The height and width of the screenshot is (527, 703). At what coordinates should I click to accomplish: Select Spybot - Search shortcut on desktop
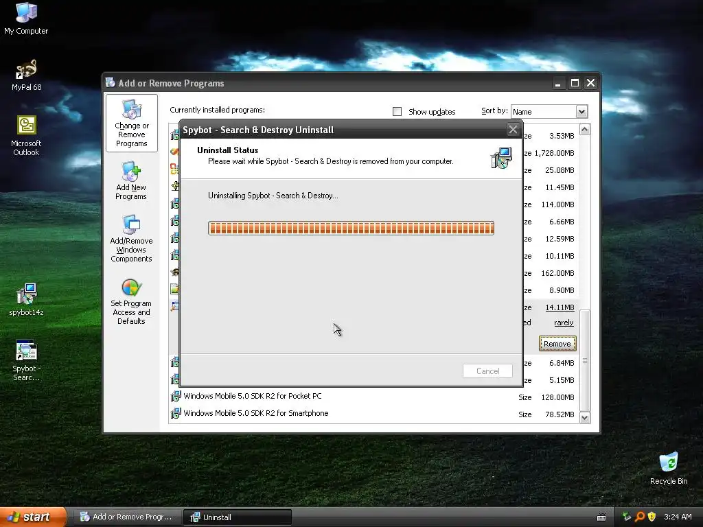tap(26, 360)
